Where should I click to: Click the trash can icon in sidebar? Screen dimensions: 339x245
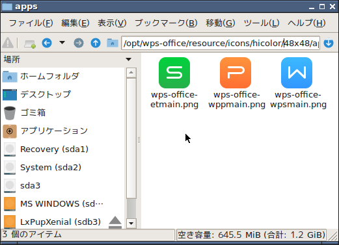(x=10, y=113)
